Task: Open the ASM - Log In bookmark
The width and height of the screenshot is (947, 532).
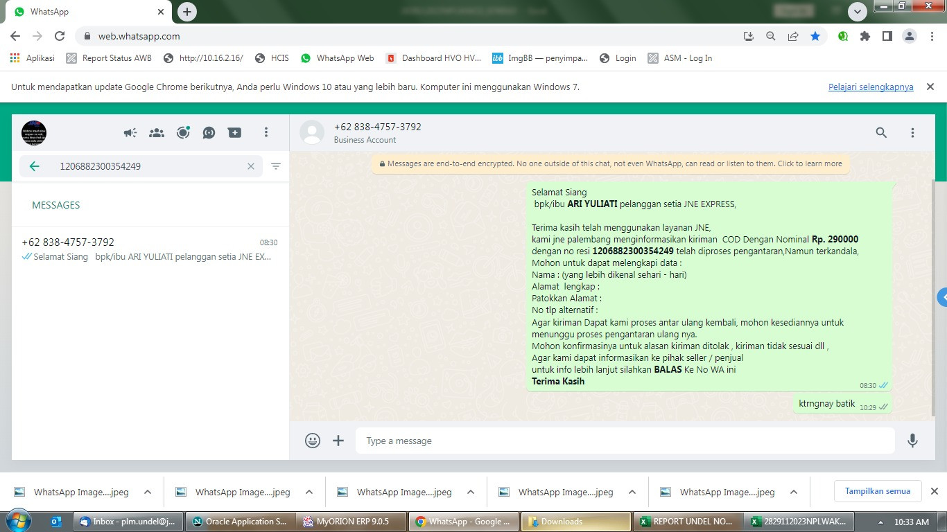Action: coord(680,58)
